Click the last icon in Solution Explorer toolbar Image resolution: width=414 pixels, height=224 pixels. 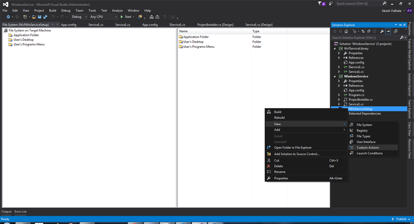point(395,31)
